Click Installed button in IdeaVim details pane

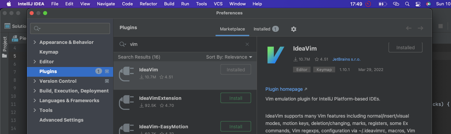coord(405,48)
